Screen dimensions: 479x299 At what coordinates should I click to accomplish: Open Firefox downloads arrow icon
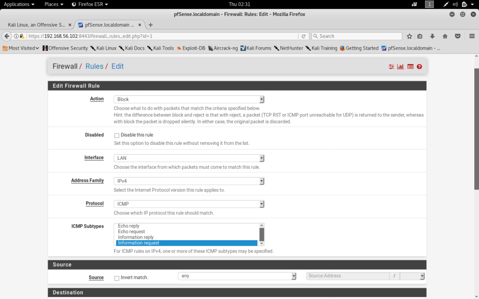[433, 36]
